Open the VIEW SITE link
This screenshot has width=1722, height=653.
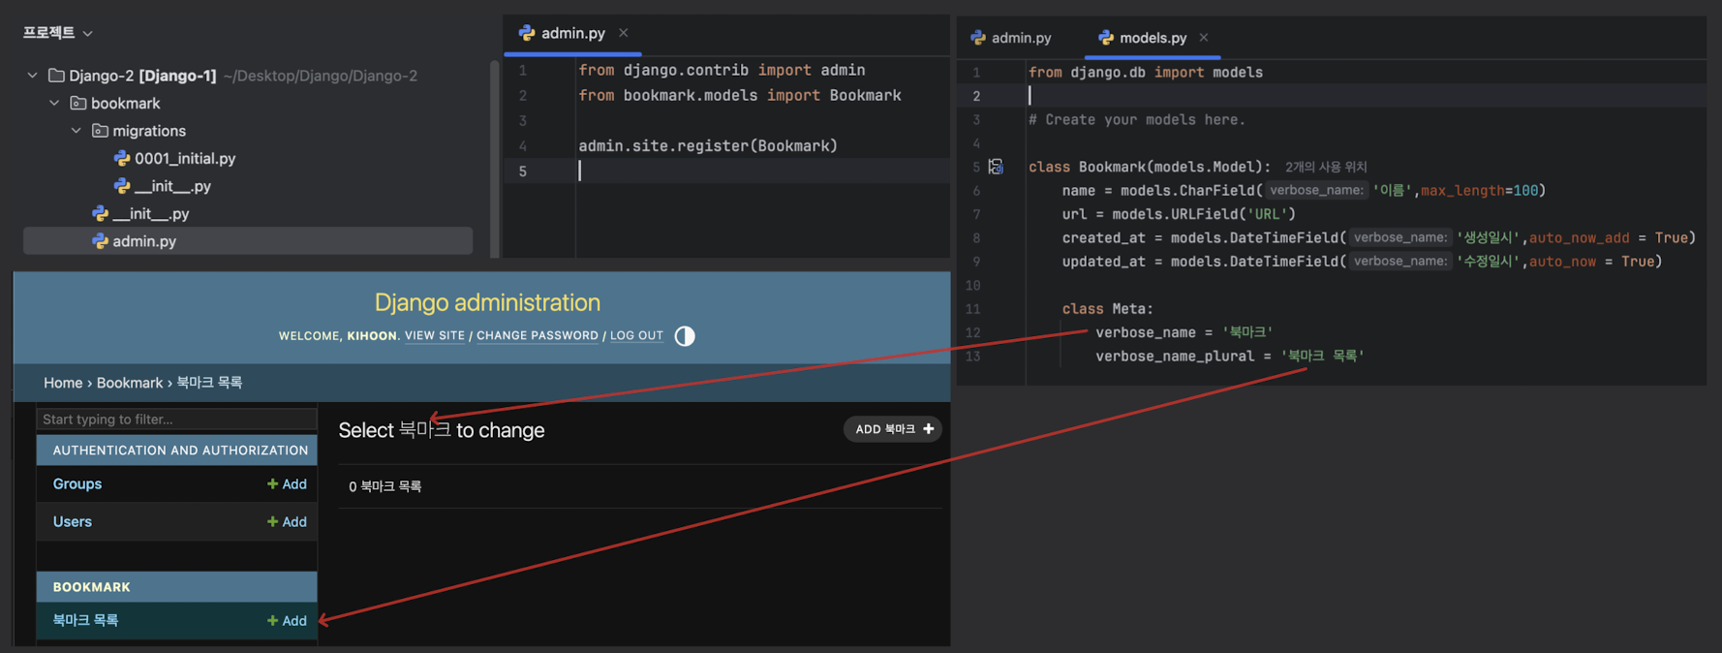(x=435, y=336)
